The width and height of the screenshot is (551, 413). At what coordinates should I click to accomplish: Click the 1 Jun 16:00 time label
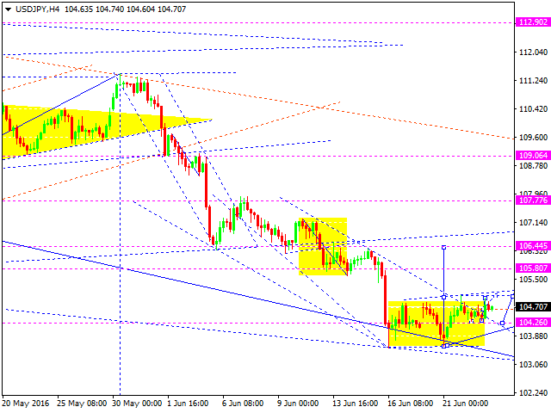coord(188,404)
